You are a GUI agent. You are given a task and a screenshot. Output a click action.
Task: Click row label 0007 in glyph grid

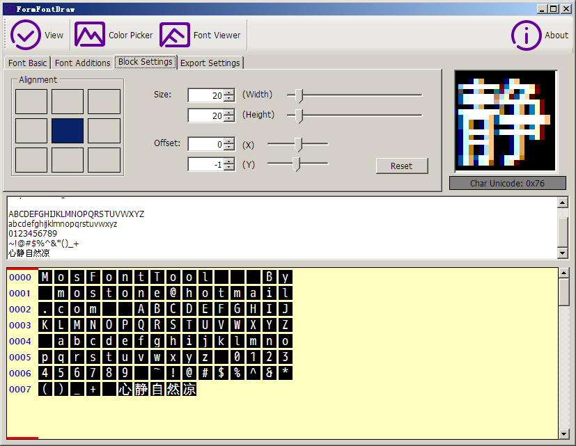click(20, 389)
